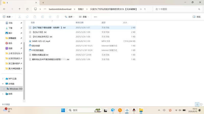Click the Share icon in the toolbar
Image resolution: width=204 pixels, height=114 pixels.
pyautogui.click(x=50, y=17)
